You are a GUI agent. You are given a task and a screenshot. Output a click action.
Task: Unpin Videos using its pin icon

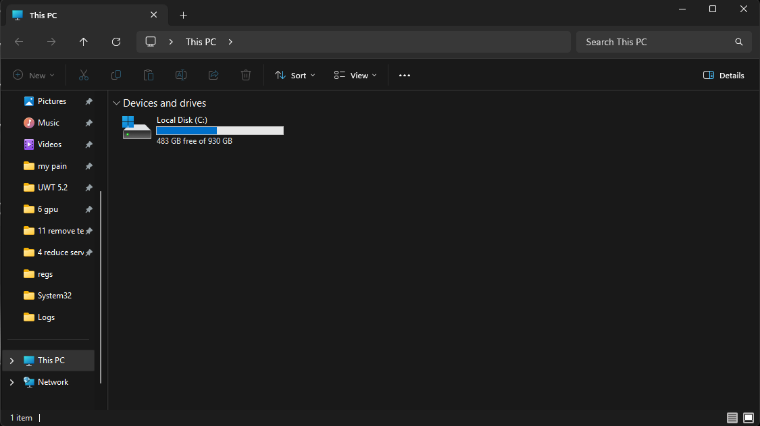(88, 144)
